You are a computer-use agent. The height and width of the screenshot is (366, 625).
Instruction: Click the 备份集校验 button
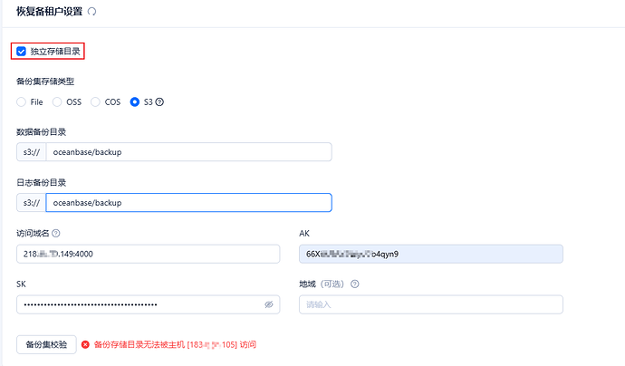pos(46,344)
